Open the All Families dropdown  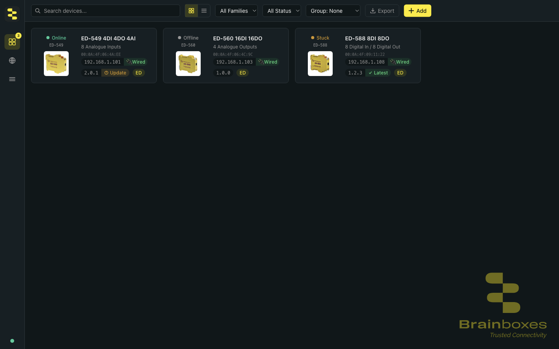tap(236, 11)
